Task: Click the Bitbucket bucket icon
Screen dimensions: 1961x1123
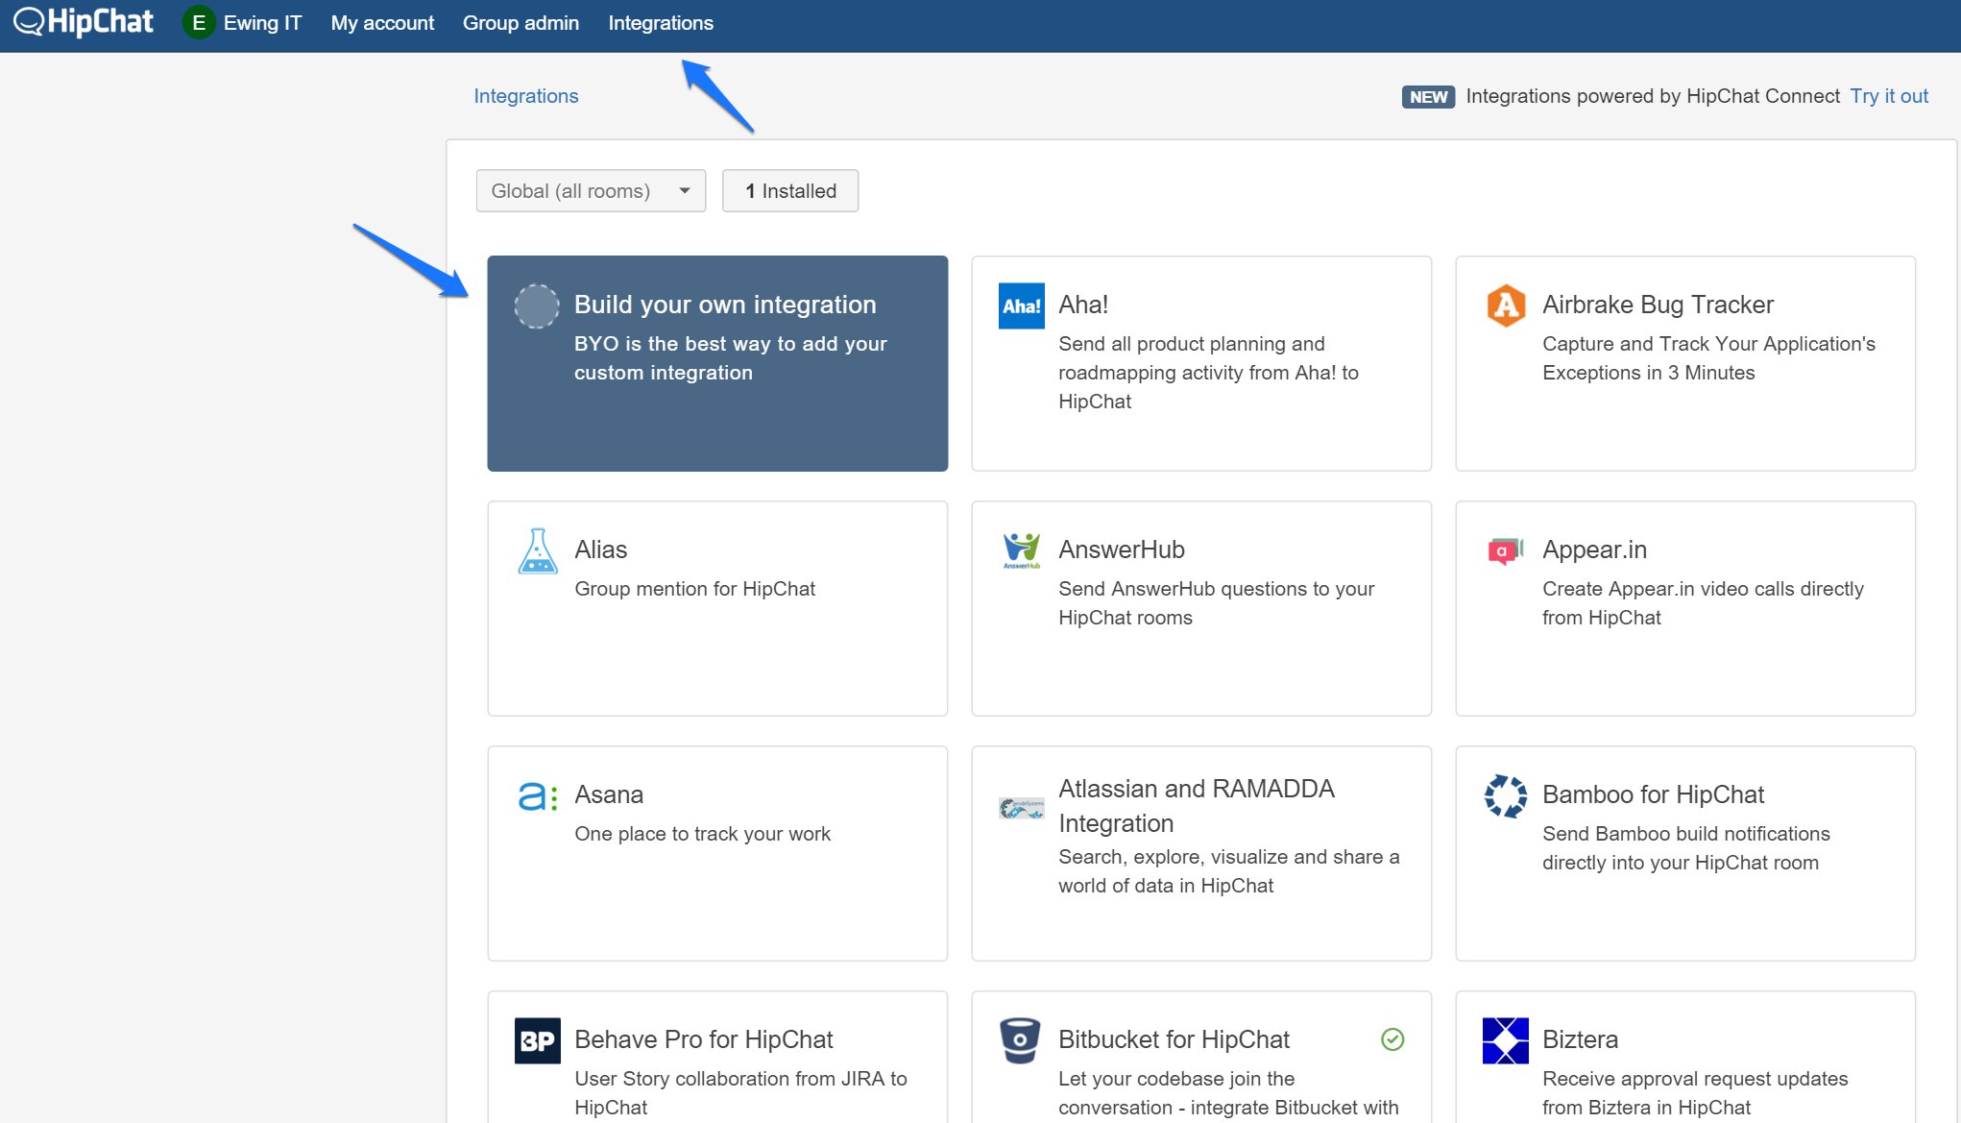Action: tap(1020, 1040)
